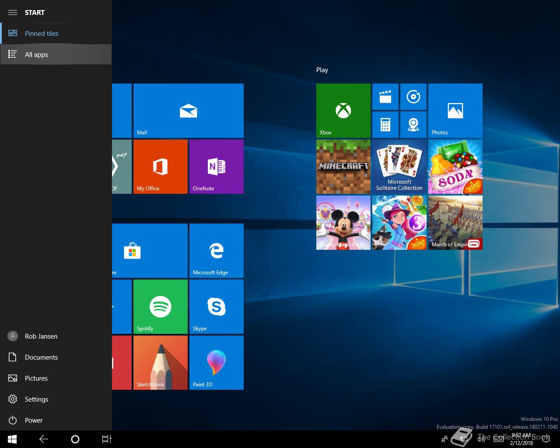Viewport: 560px width, 448px height.
Task: Open the volume tray icon
Action: 482,439
